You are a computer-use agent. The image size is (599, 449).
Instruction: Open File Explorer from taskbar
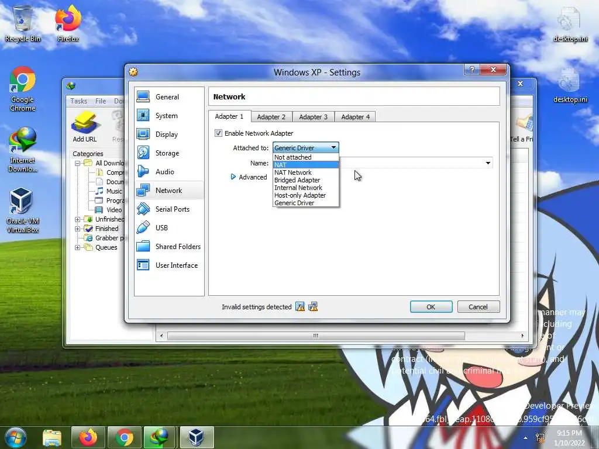(52, 437)
